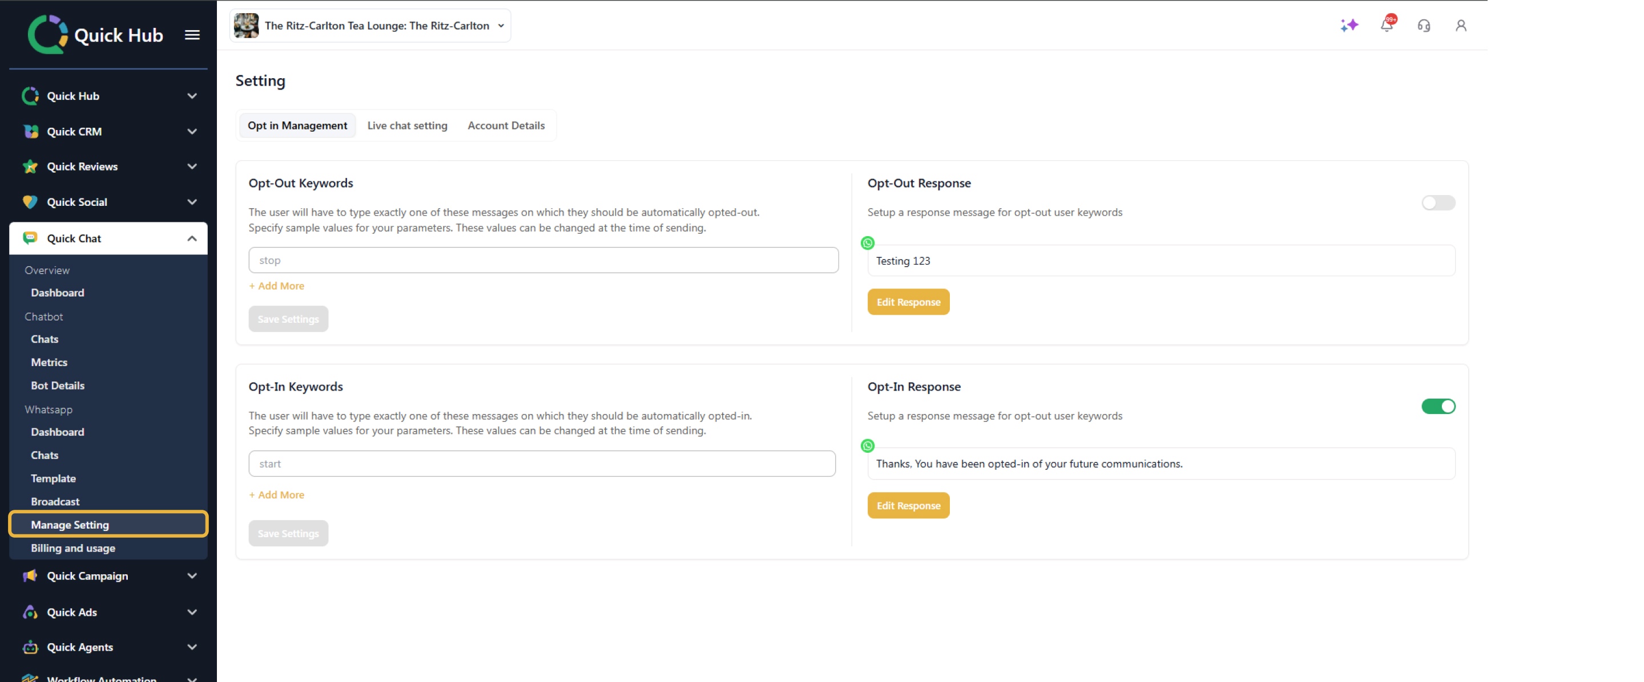
Task: Open the notifications bell icon
Action: (x=1386, y=26)
